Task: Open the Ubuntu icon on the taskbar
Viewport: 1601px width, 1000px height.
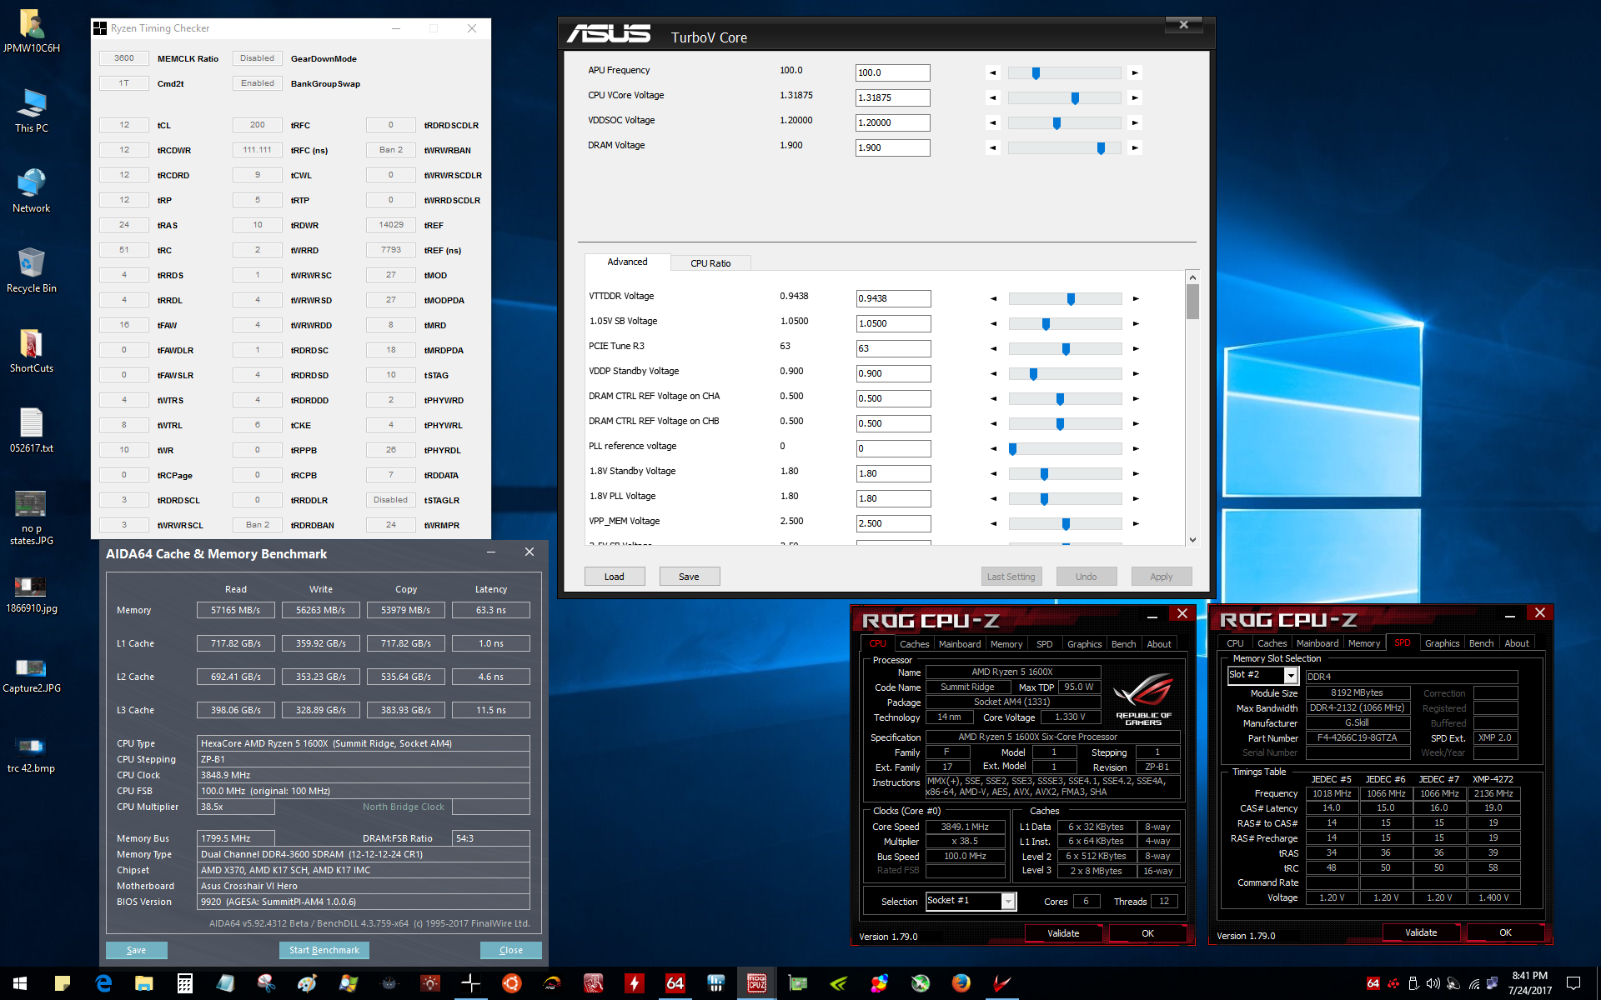Action: [511, 983]
